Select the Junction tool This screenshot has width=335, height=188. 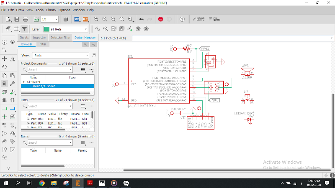coord(4,117)
